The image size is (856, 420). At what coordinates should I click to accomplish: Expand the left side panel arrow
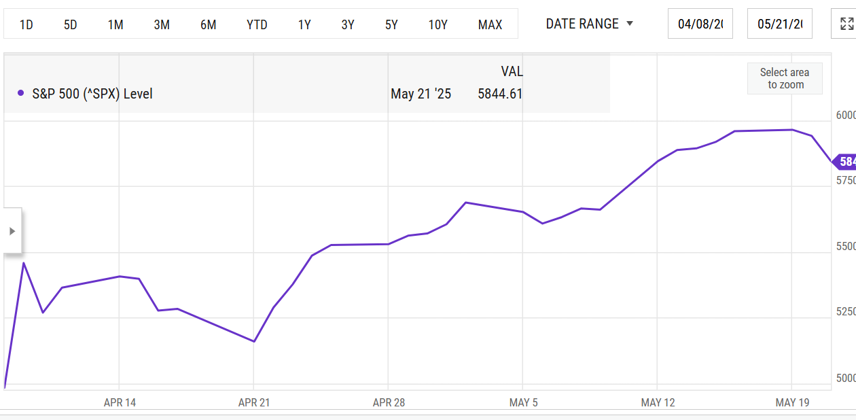[12, 231]
